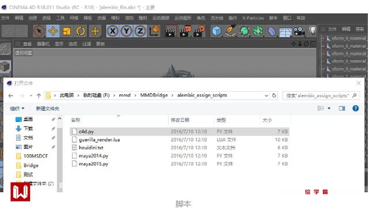Click the viewport zoom navigation icon

300,44
